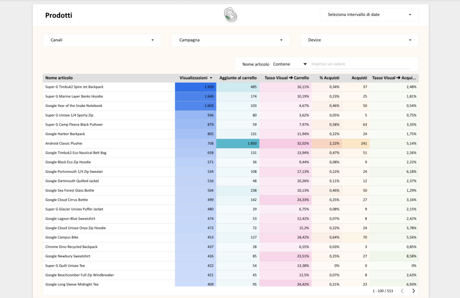Sort table by "Nome articolo" header

(58, 78)
